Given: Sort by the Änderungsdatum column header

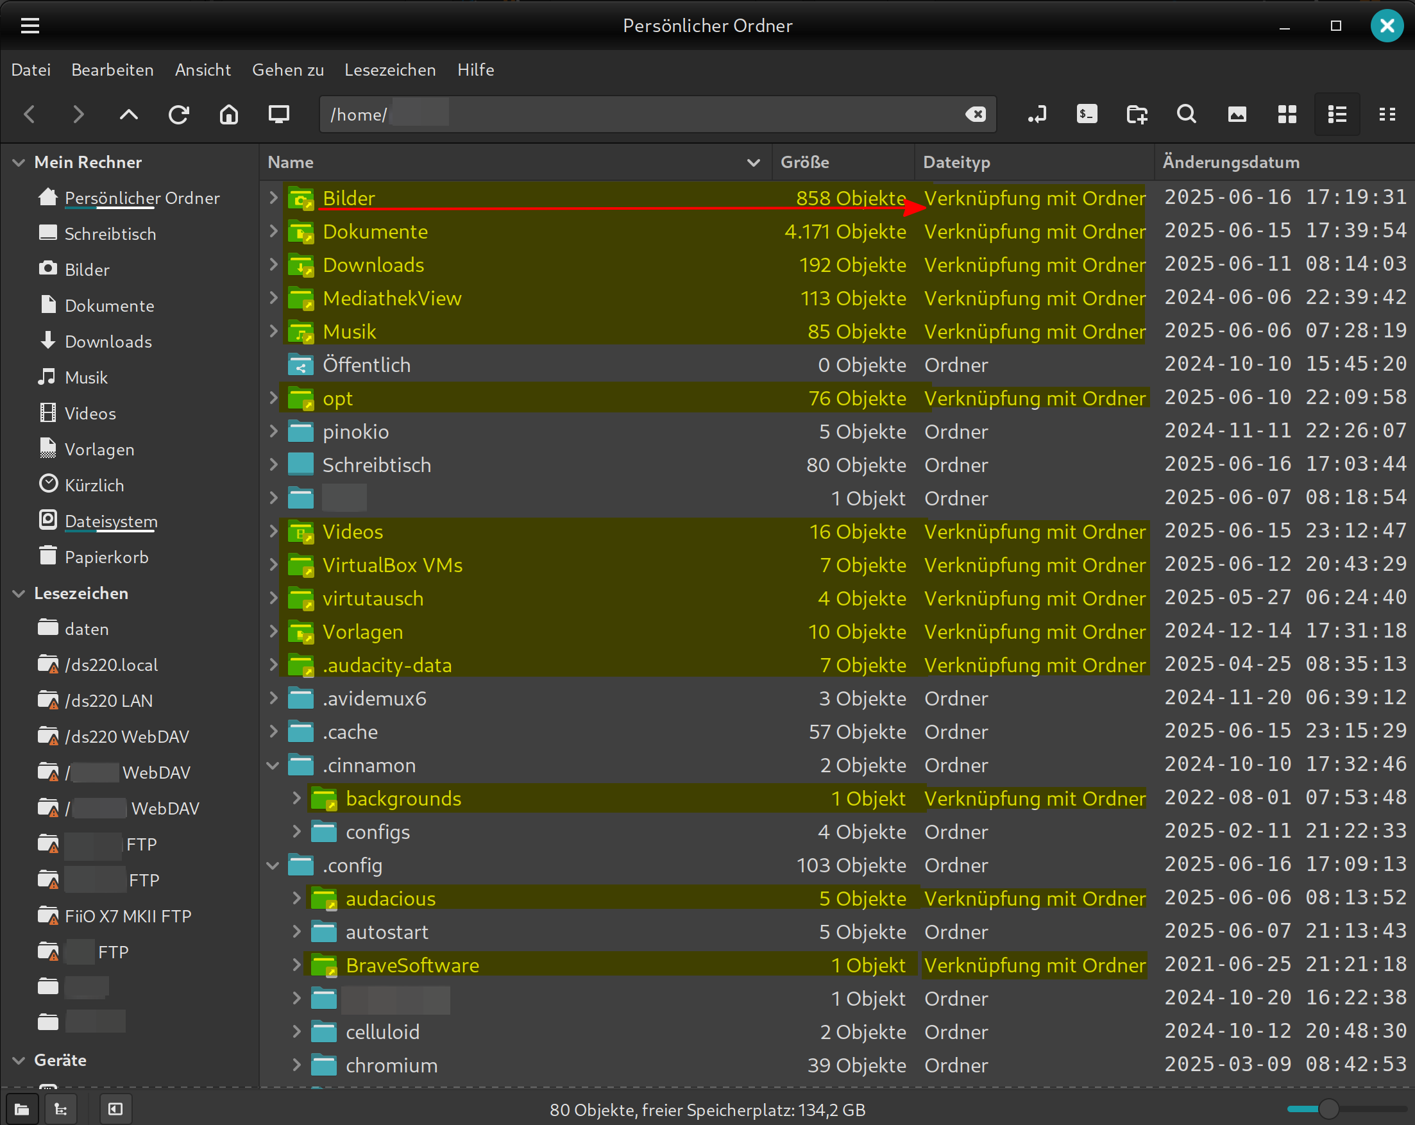Looking at the screenshot, I should pos(1230,162).
